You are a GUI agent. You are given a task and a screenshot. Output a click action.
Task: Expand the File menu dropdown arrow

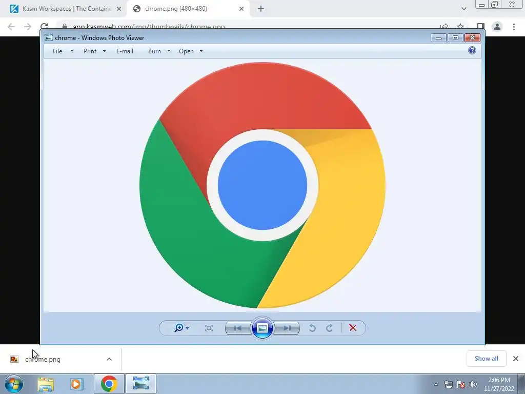coord(72,51)
